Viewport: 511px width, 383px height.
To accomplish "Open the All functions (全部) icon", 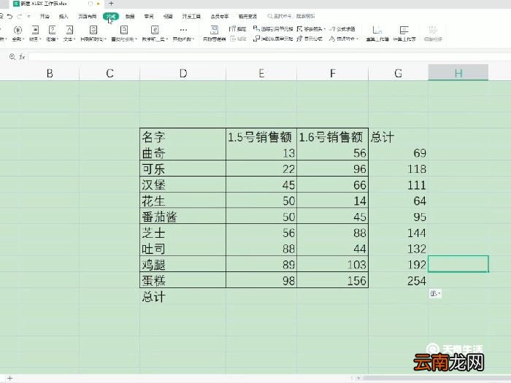I will (x=18, y=31).
